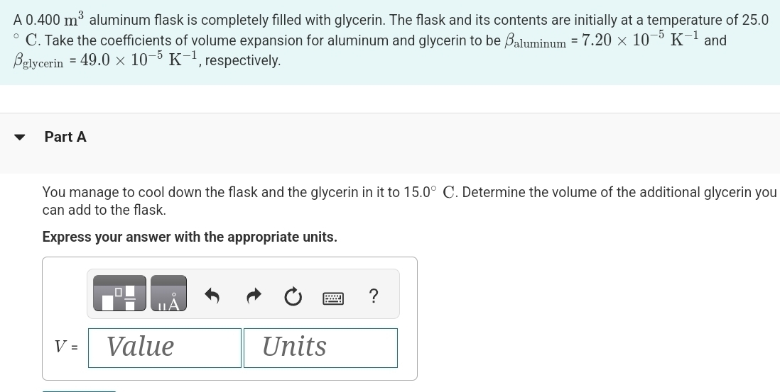780x392 pixels.
Task: Click the Part A heading
Action: [65, 137]
